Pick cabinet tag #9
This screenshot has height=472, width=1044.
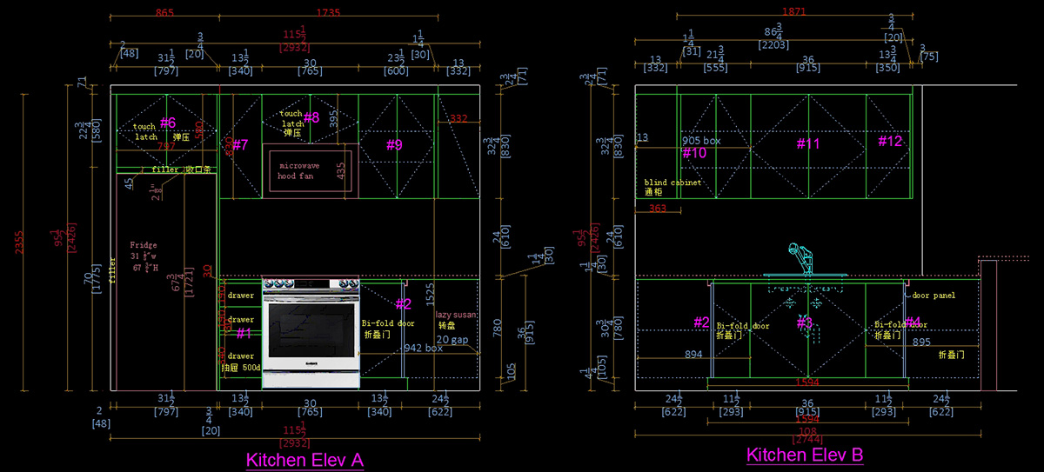(394, 145)
